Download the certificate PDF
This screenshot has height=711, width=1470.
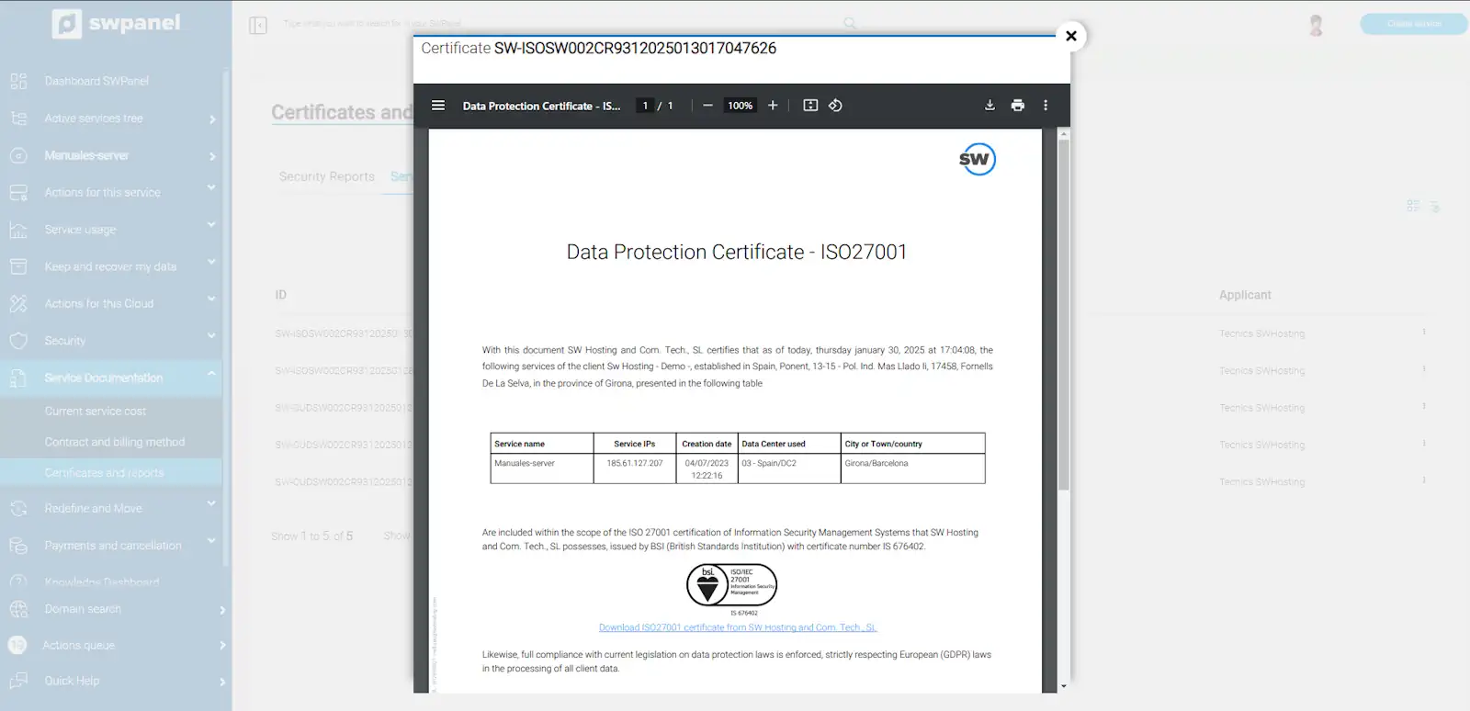click(989, 106)
